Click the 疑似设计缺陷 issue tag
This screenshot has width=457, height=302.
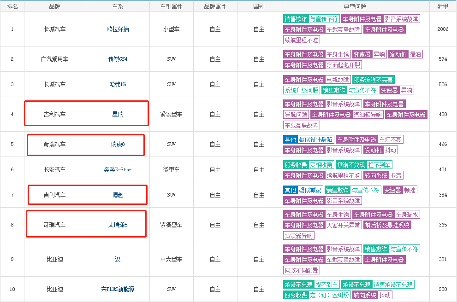pos(315,140)
